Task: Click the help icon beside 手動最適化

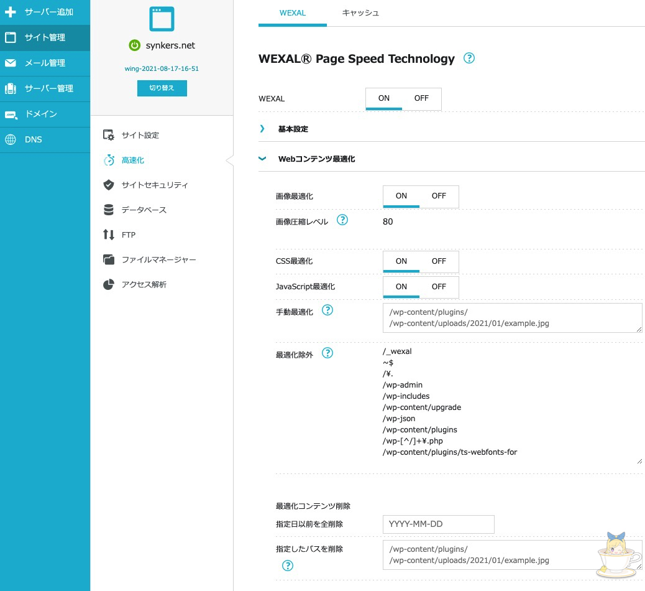Action: point(327,310)
